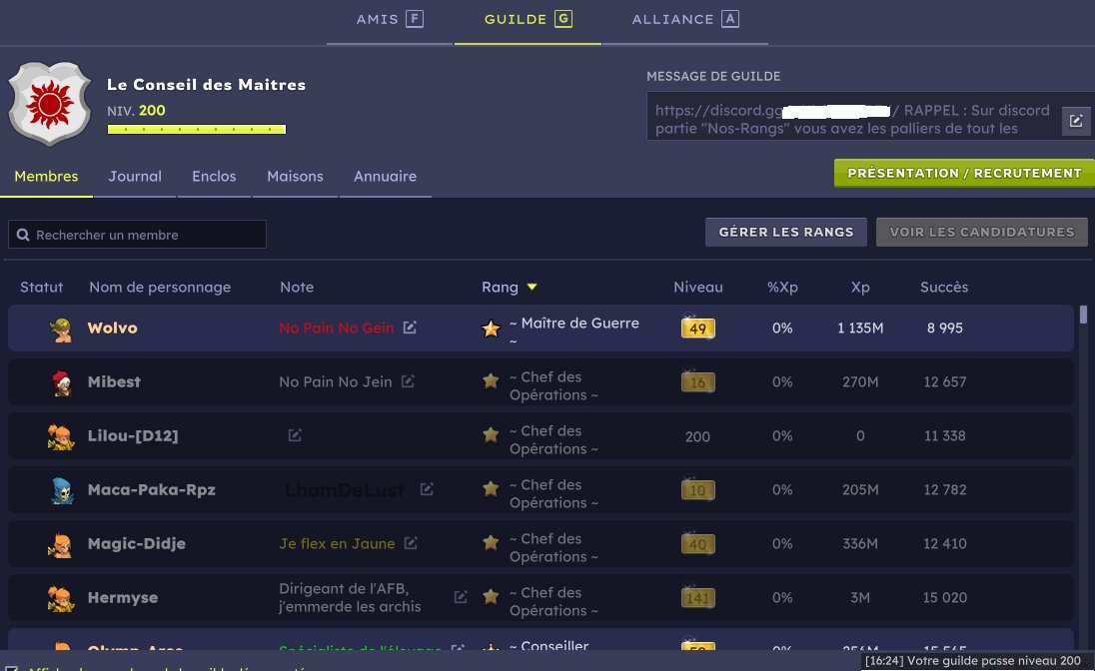Click Magic-Didje's character avatar
The height and width of the screenshot is (671, 1095).
pos(60,545)
